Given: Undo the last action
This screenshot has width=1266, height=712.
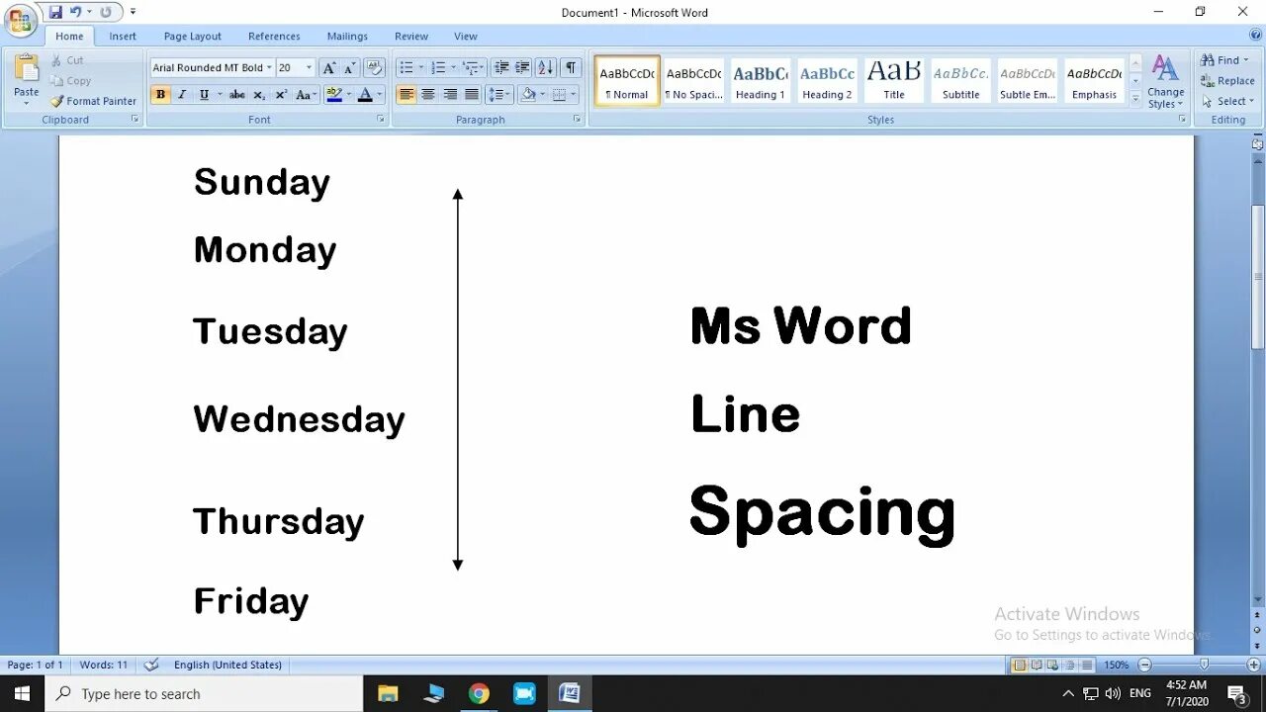Looking at the screenshot, I should click(x=76, y=12).
